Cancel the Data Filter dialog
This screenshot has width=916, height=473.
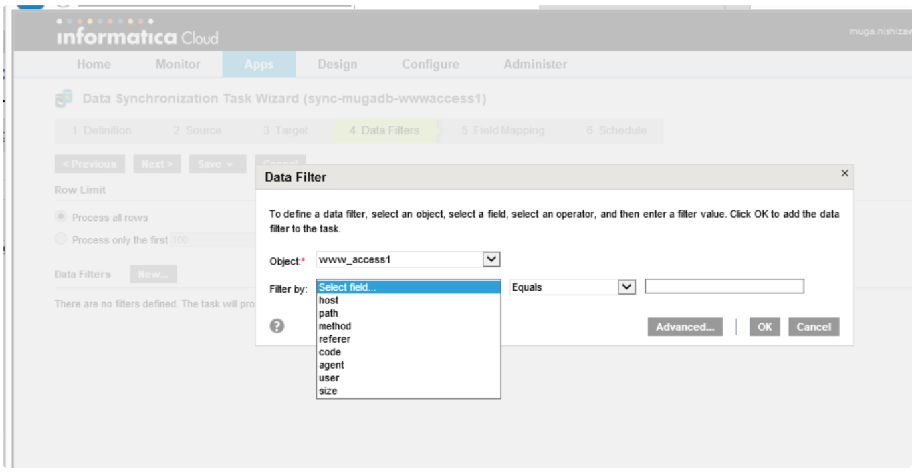pos(814,327)
